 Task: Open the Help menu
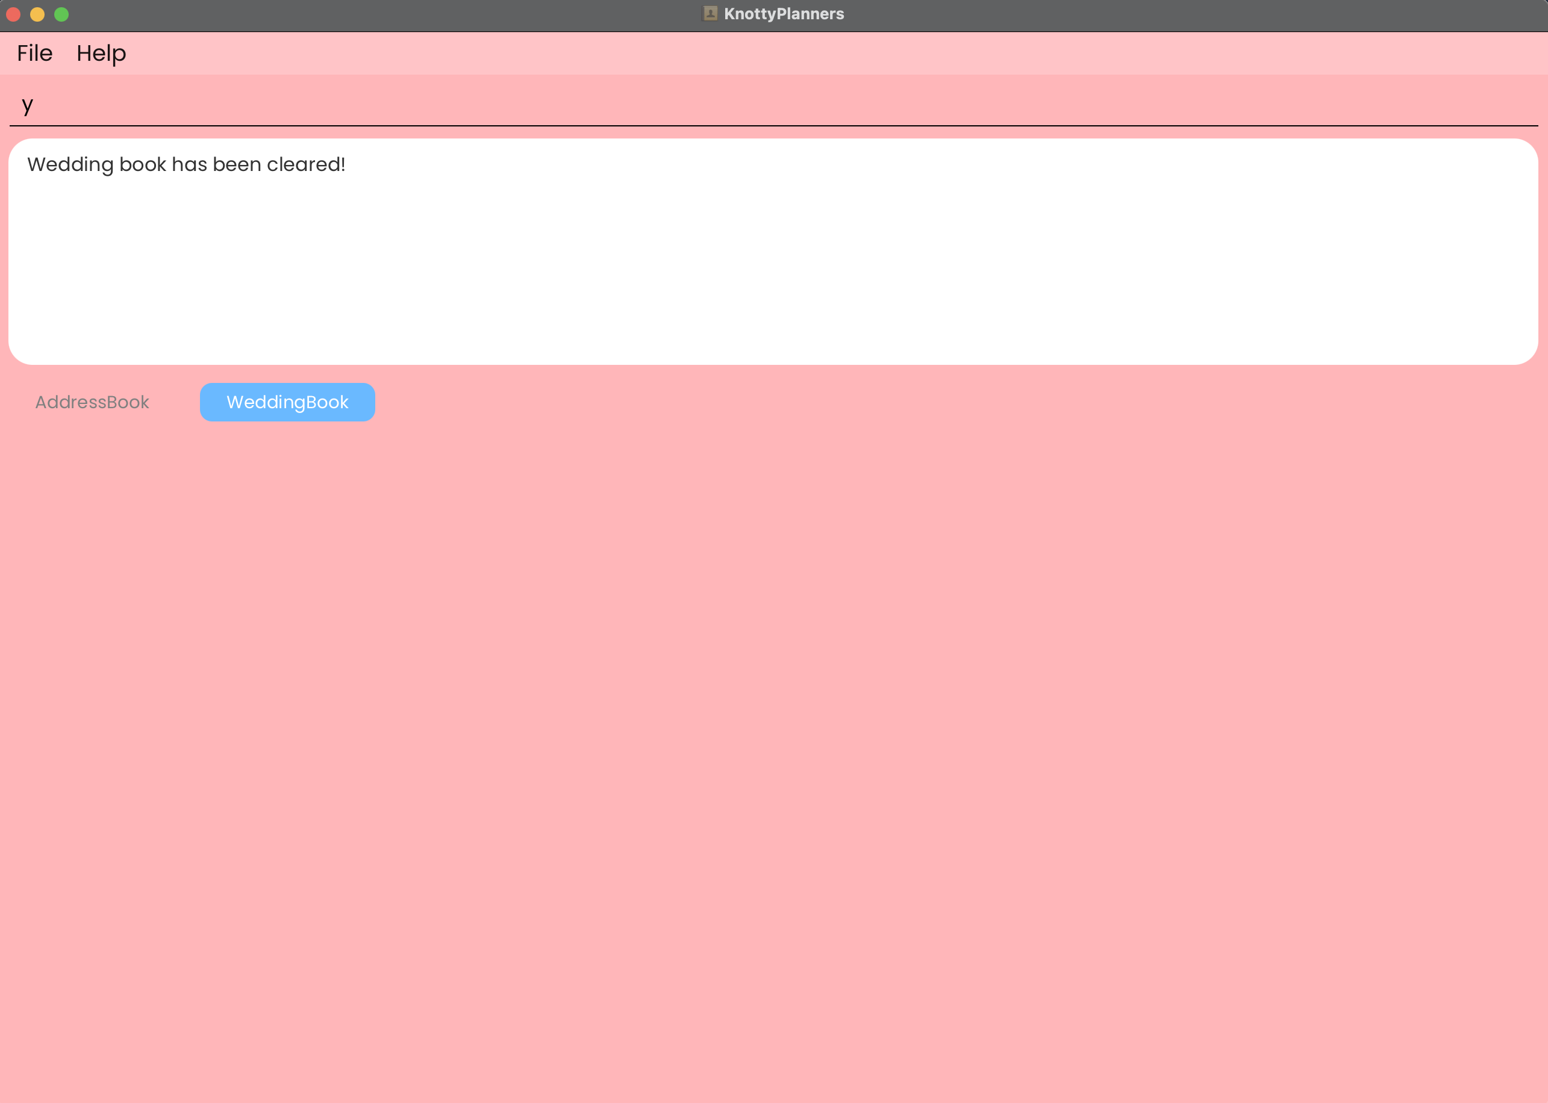[101, 53]
